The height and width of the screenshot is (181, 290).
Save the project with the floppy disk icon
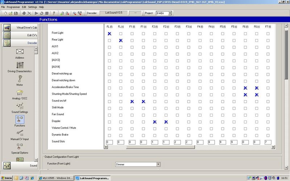(16, 13)
